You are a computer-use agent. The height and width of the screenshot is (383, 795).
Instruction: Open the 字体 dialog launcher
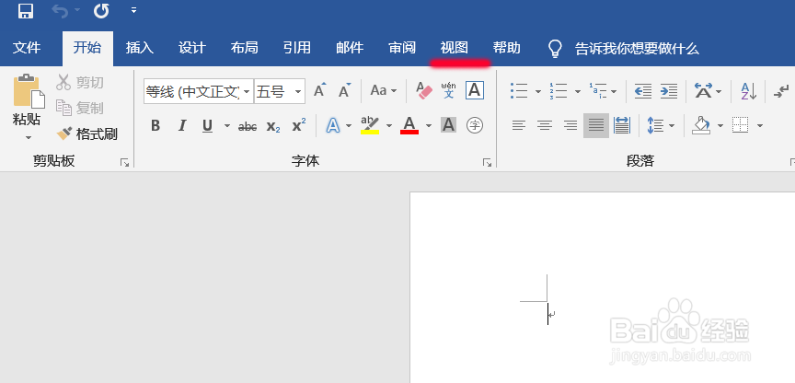[488, 163]
